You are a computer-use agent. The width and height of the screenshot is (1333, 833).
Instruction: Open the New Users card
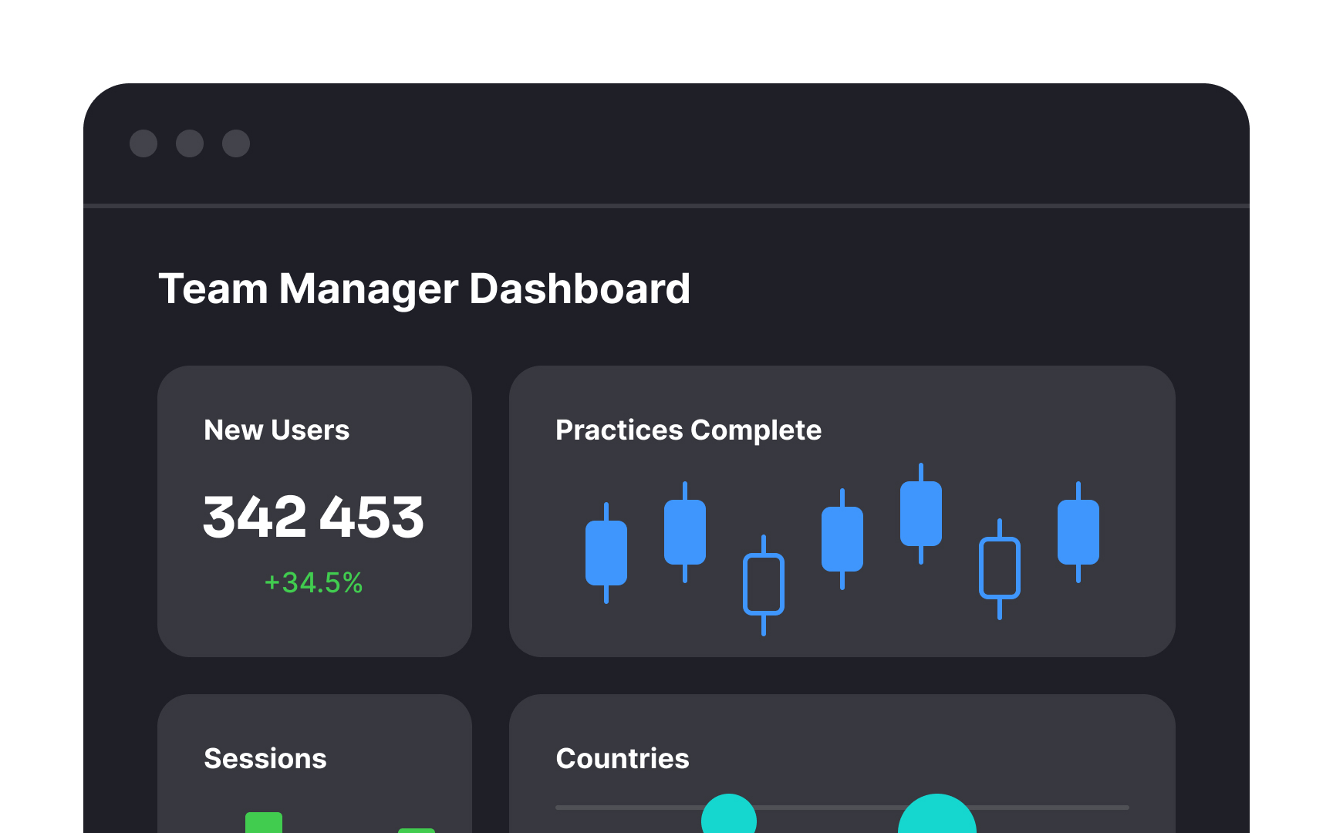coord(313,511)
